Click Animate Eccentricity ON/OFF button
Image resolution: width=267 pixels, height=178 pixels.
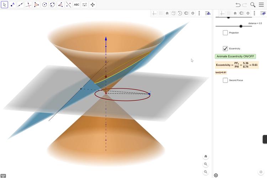[x=235, y=56]
